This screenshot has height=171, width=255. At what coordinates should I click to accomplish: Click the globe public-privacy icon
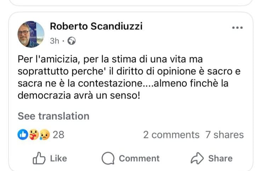pos(72,41)
